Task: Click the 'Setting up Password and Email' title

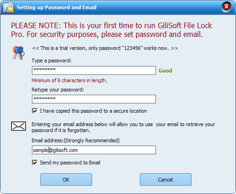Action: click(57, 7)
